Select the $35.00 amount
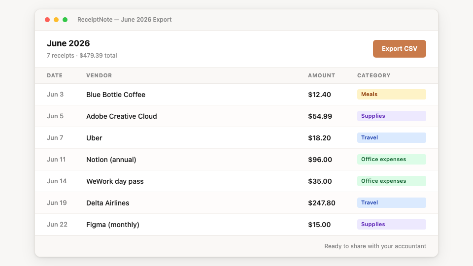 (320, 181)
